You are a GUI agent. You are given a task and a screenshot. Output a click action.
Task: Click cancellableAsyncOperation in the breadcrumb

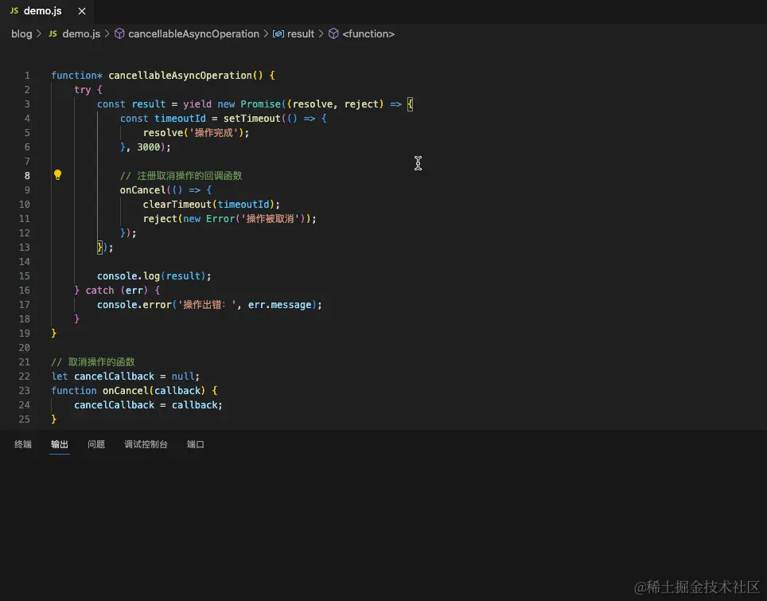[x=193, y=33]
